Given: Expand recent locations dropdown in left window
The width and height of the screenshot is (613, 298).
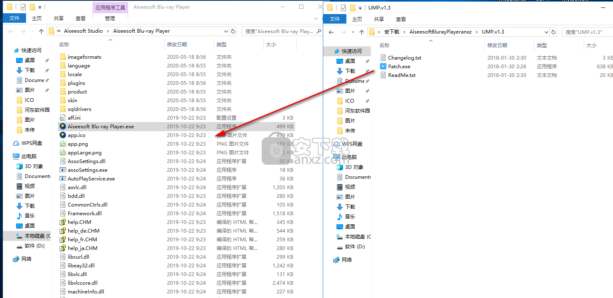Looking at the screenshot, I should [33, 31].
